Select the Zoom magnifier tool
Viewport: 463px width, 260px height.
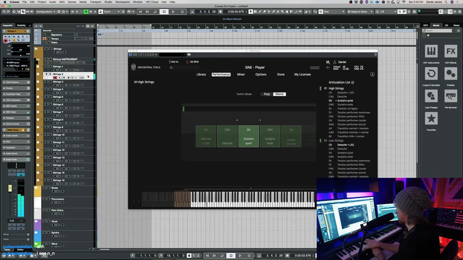pos(283,12)
